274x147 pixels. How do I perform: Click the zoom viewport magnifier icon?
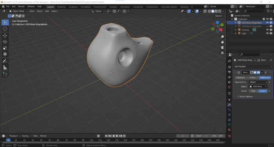(222, 37)
